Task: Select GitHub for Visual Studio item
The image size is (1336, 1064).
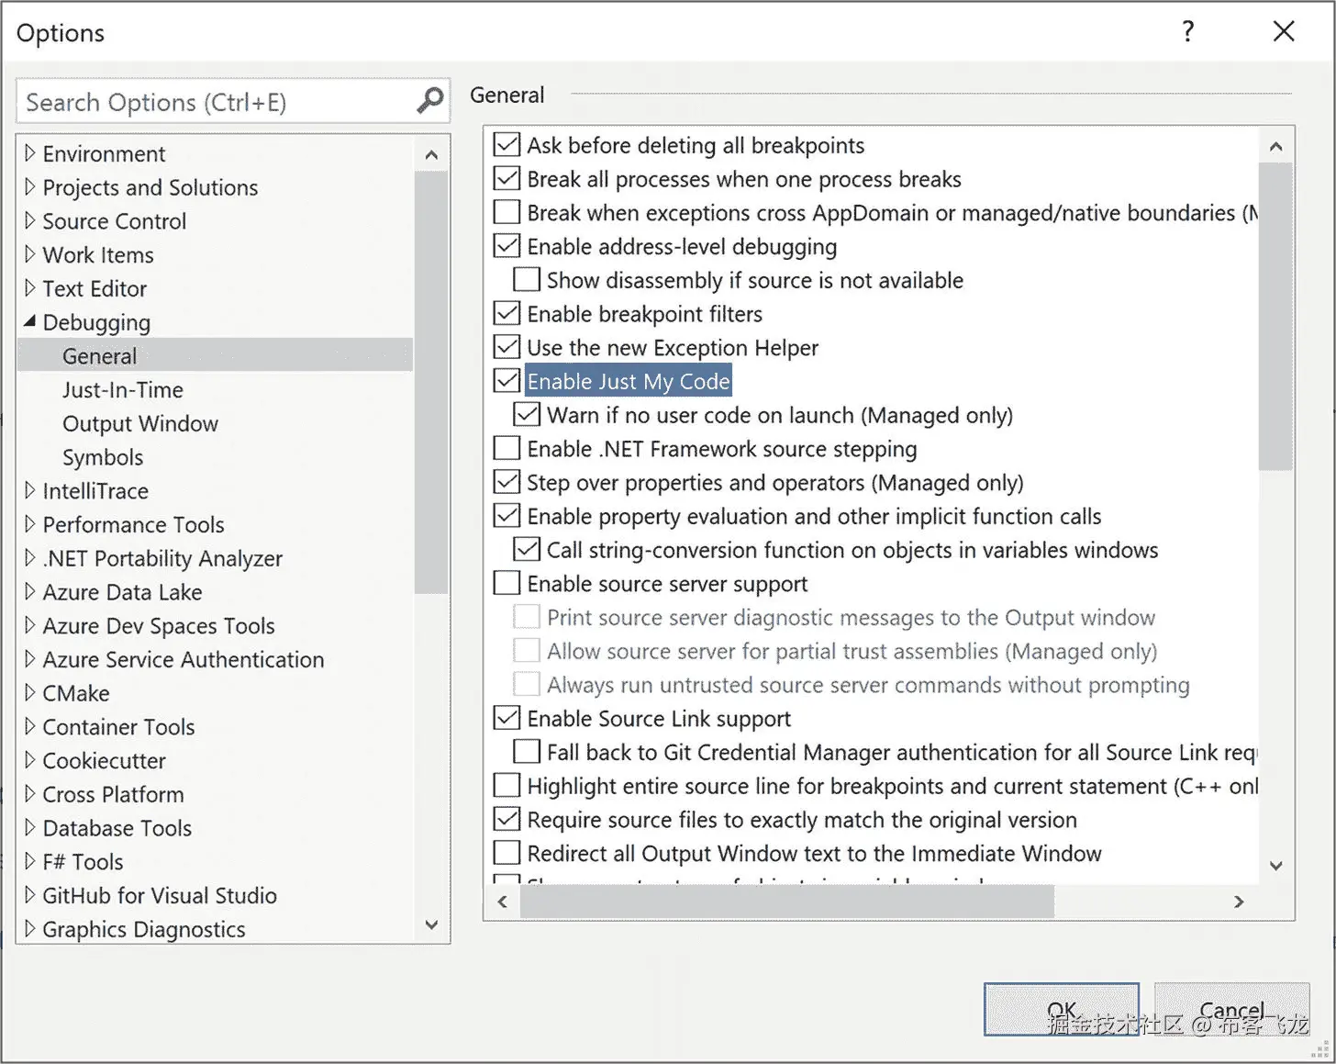Action: click(160, 895)
